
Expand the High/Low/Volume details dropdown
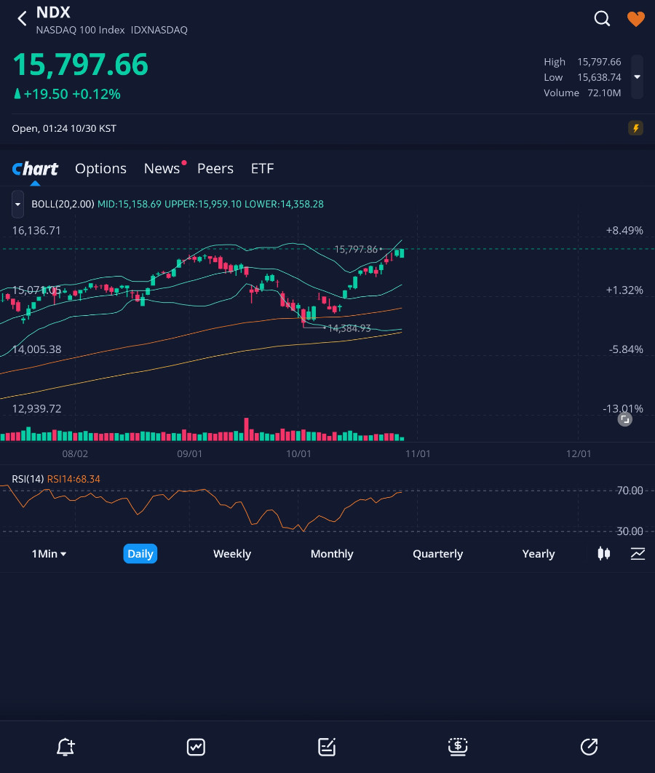638,77
